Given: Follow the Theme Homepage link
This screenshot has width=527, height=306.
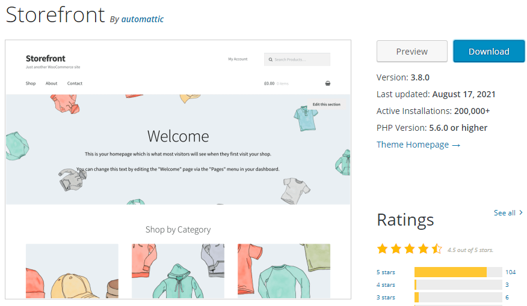Looking at the screenshot, I should click(x=418, y=145).
